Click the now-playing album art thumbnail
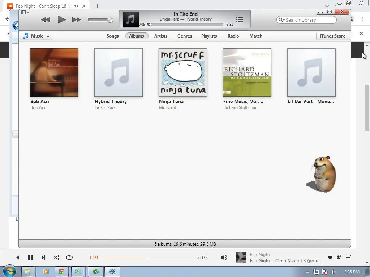The image size is (370, 277). [131, 20]
